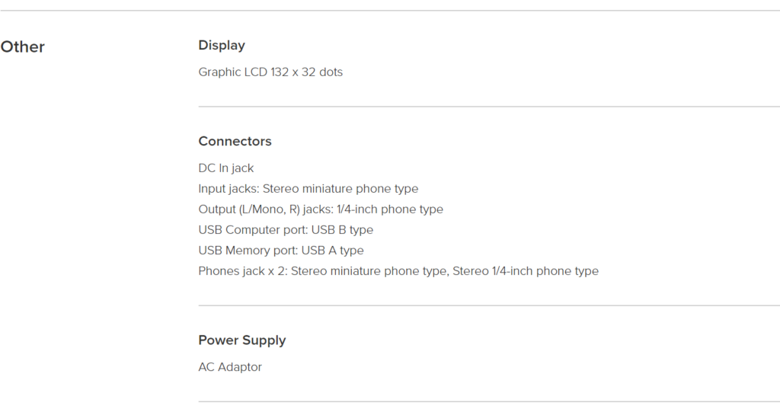Viewport: 780px width, 409px height.
Task: Click the divider line below Power Supply
Action: click(489, 401)
